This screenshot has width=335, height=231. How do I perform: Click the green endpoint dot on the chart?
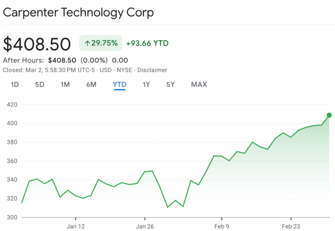point(329,115)
